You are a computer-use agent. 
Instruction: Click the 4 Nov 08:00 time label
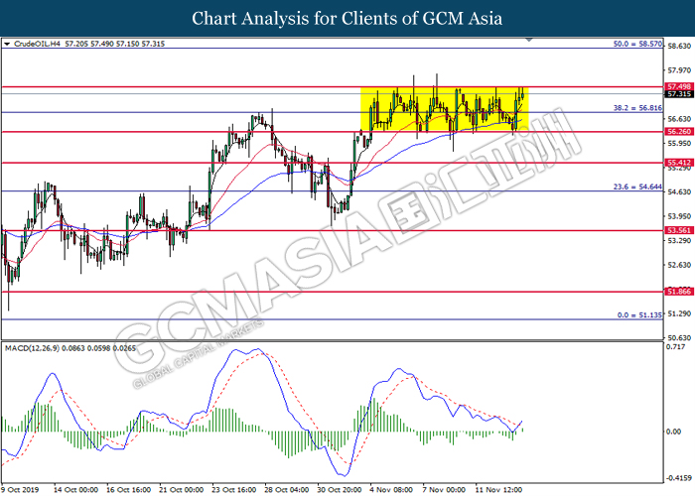pos(391,490)
